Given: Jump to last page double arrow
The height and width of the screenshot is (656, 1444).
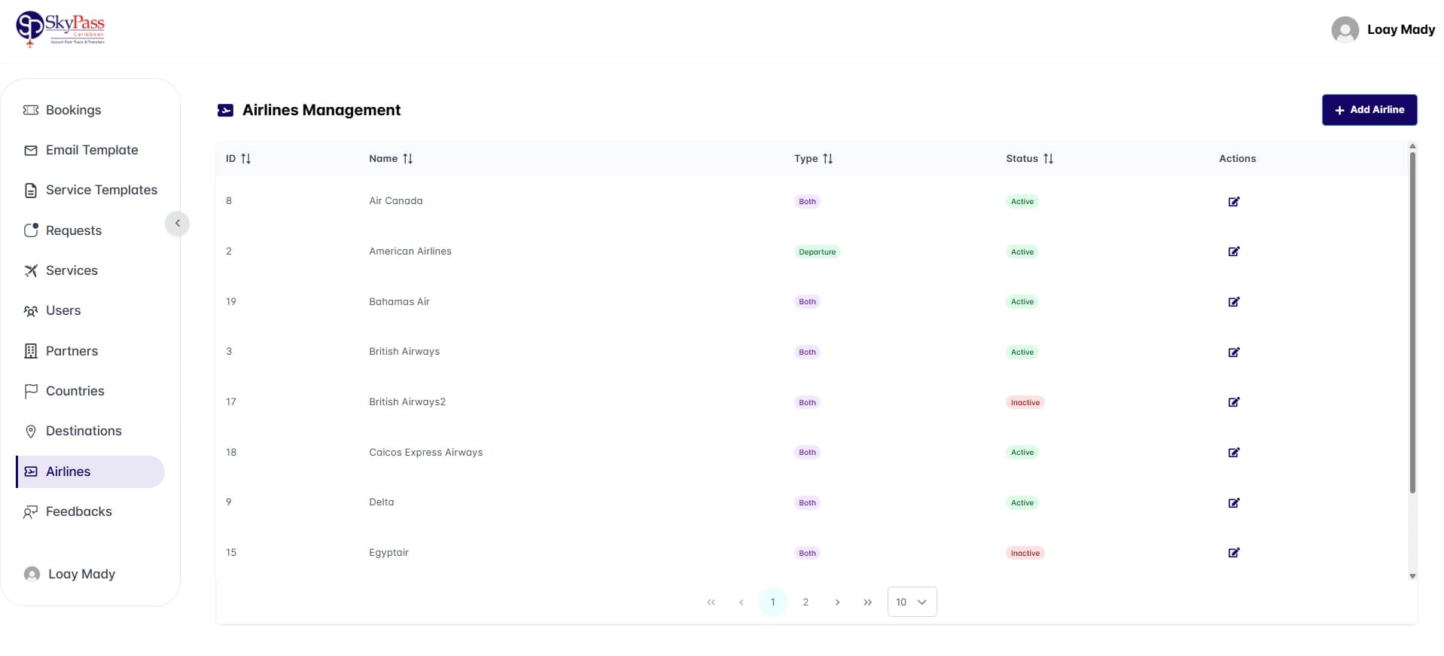Looking at the screenshot, I should (867, 602).
